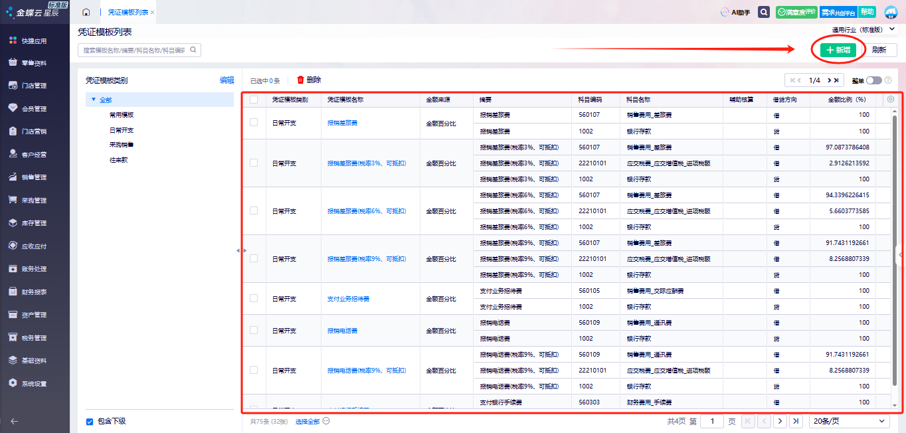This screenshot has width=906, height=433.
Task: Open the 报销差旅费 template link
Action: [x=343, y=124]
